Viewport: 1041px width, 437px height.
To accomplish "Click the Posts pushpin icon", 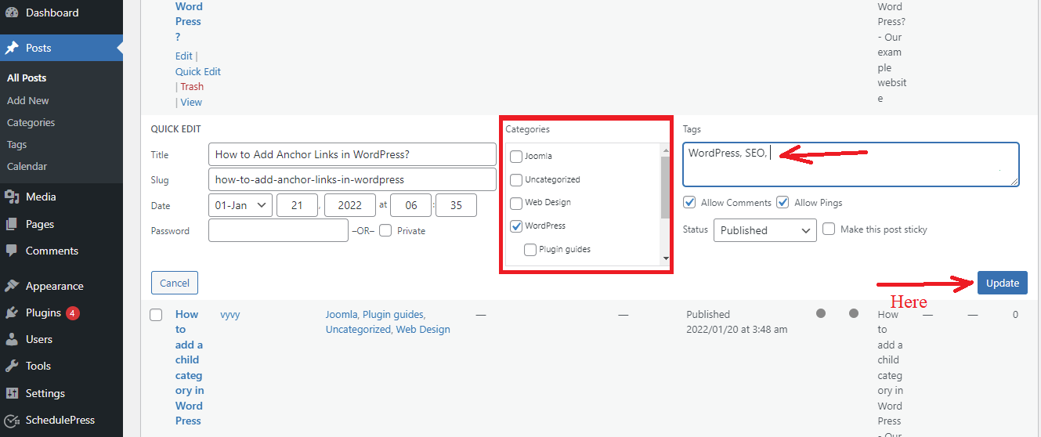I will pos(12,48).
